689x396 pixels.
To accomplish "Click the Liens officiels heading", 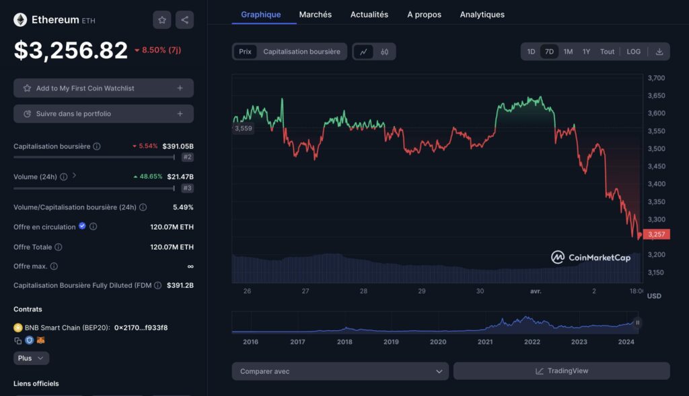I will 36,384.
